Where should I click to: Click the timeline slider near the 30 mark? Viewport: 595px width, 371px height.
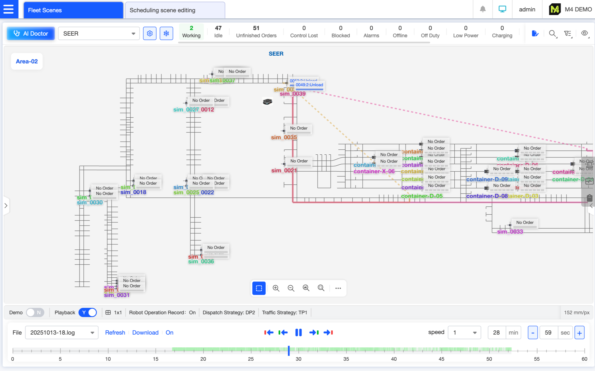(x=289, y=351)
